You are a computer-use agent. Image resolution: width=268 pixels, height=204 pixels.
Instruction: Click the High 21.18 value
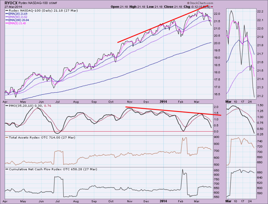tap(137, 7)
